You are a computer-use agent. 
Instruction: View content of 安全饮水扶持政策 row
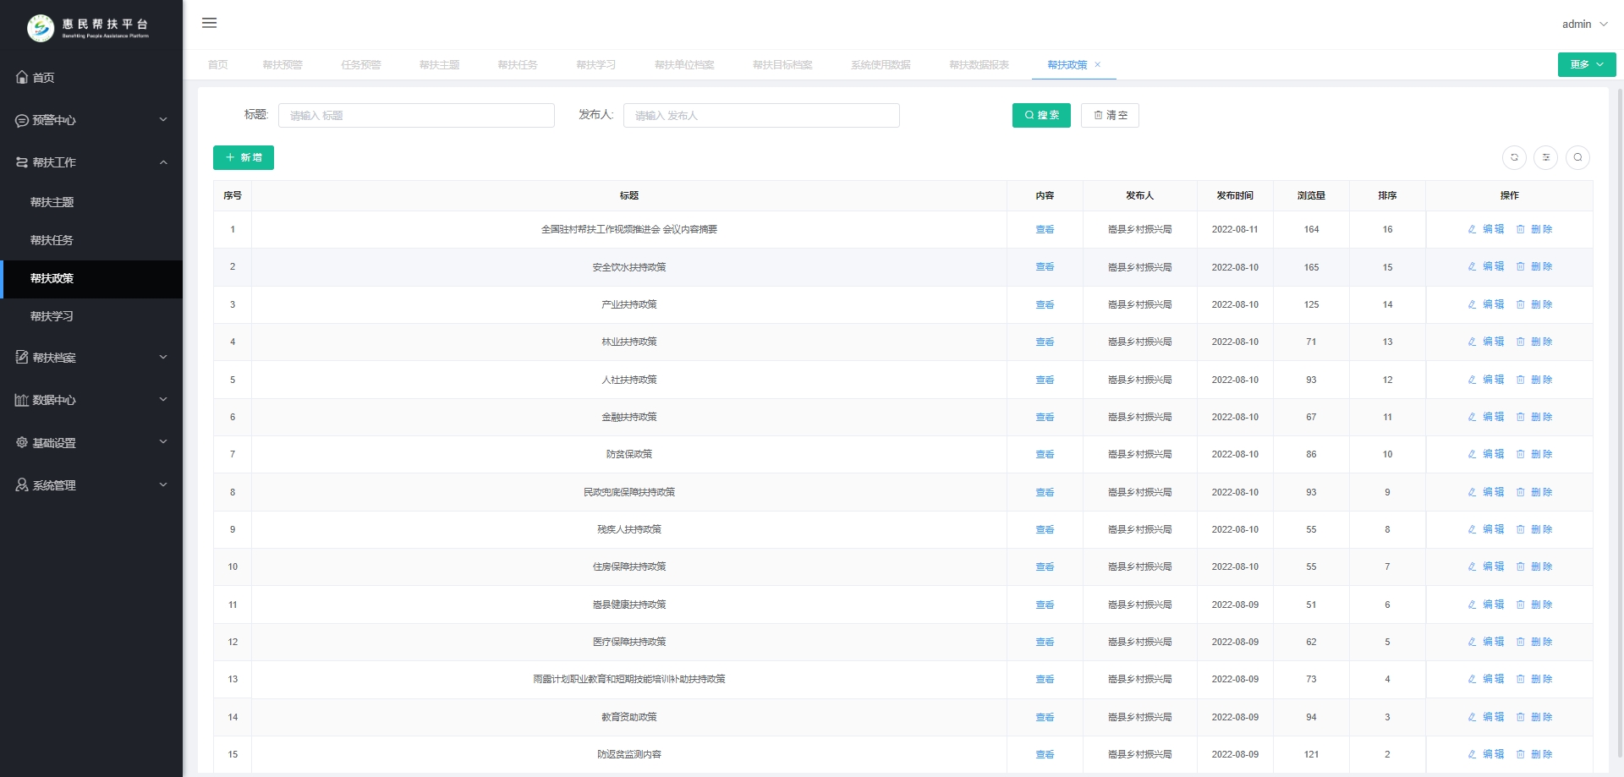1045,267
